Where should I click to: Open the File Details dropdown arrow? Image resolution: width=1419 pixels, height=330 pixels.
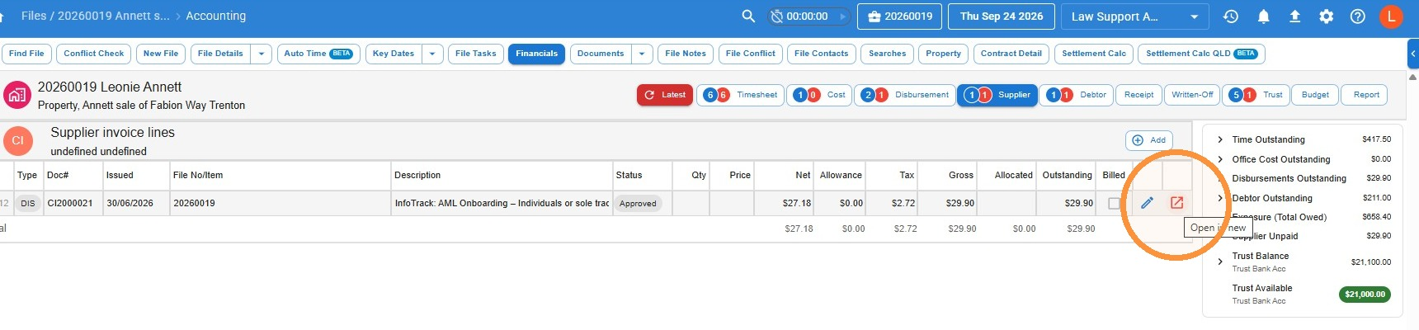click(261, 54)
